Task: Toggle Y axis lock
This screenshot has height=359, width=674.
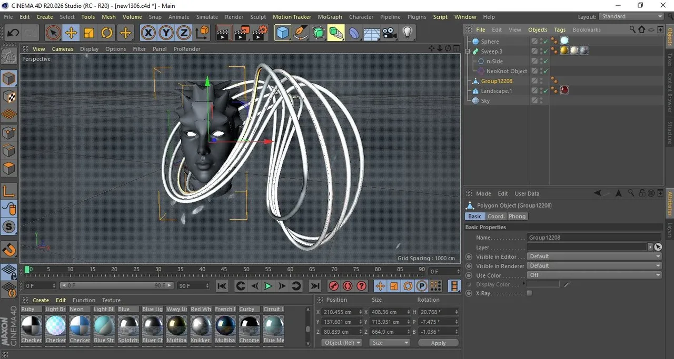Action: pyautogui.click(x=166, y=33)
